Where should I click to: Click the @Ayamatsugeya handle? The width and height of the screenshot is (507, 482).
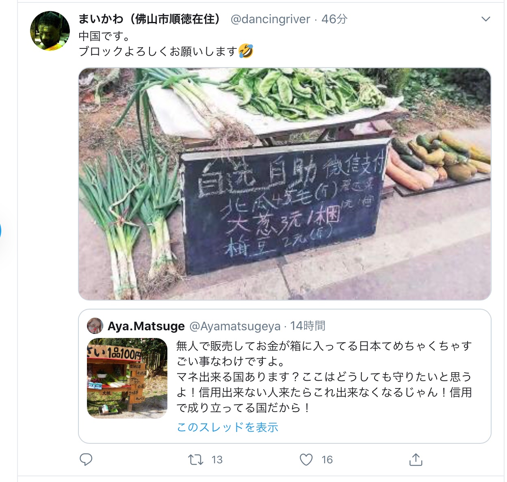coord(235,326)
